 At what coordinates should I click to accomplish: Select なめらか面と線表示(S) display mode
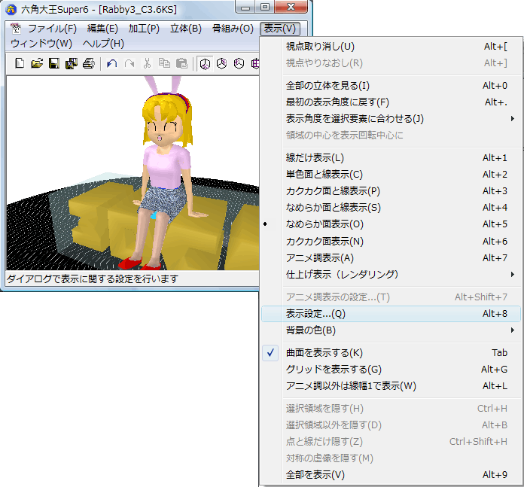(x=391, y=208)
